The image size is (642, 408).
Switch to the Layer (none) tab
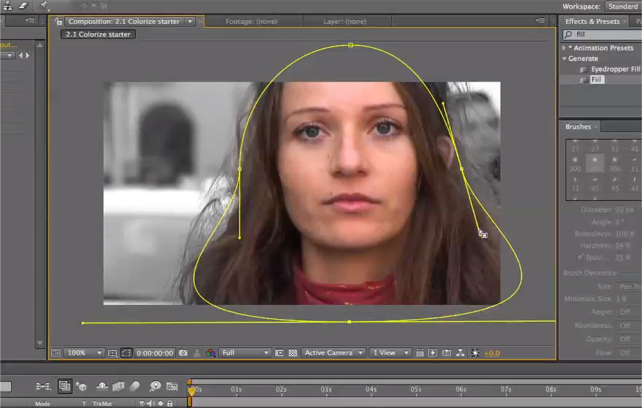[x=345, y=21]
